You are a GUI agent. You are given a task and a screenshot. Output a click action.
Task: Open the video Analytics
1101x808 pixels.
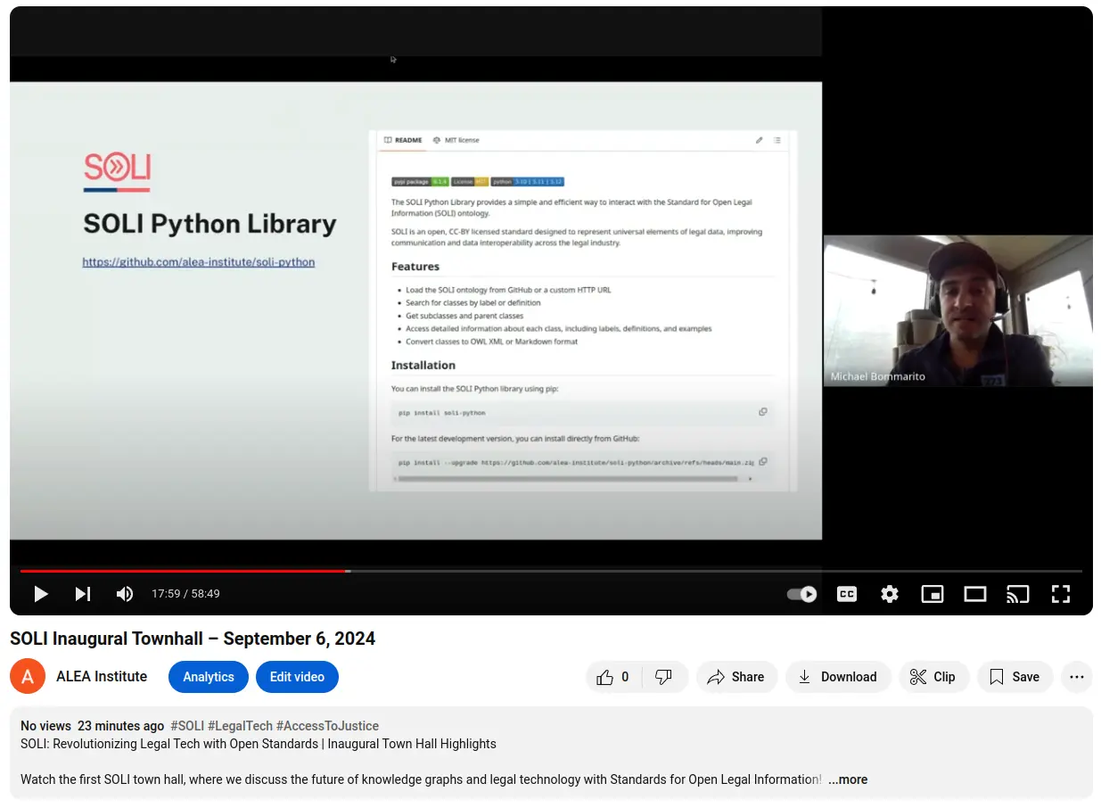pos(209,677)
